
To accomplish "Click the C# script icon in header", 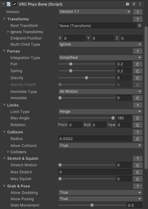I will pyautogui.click(x=8, y=4).
